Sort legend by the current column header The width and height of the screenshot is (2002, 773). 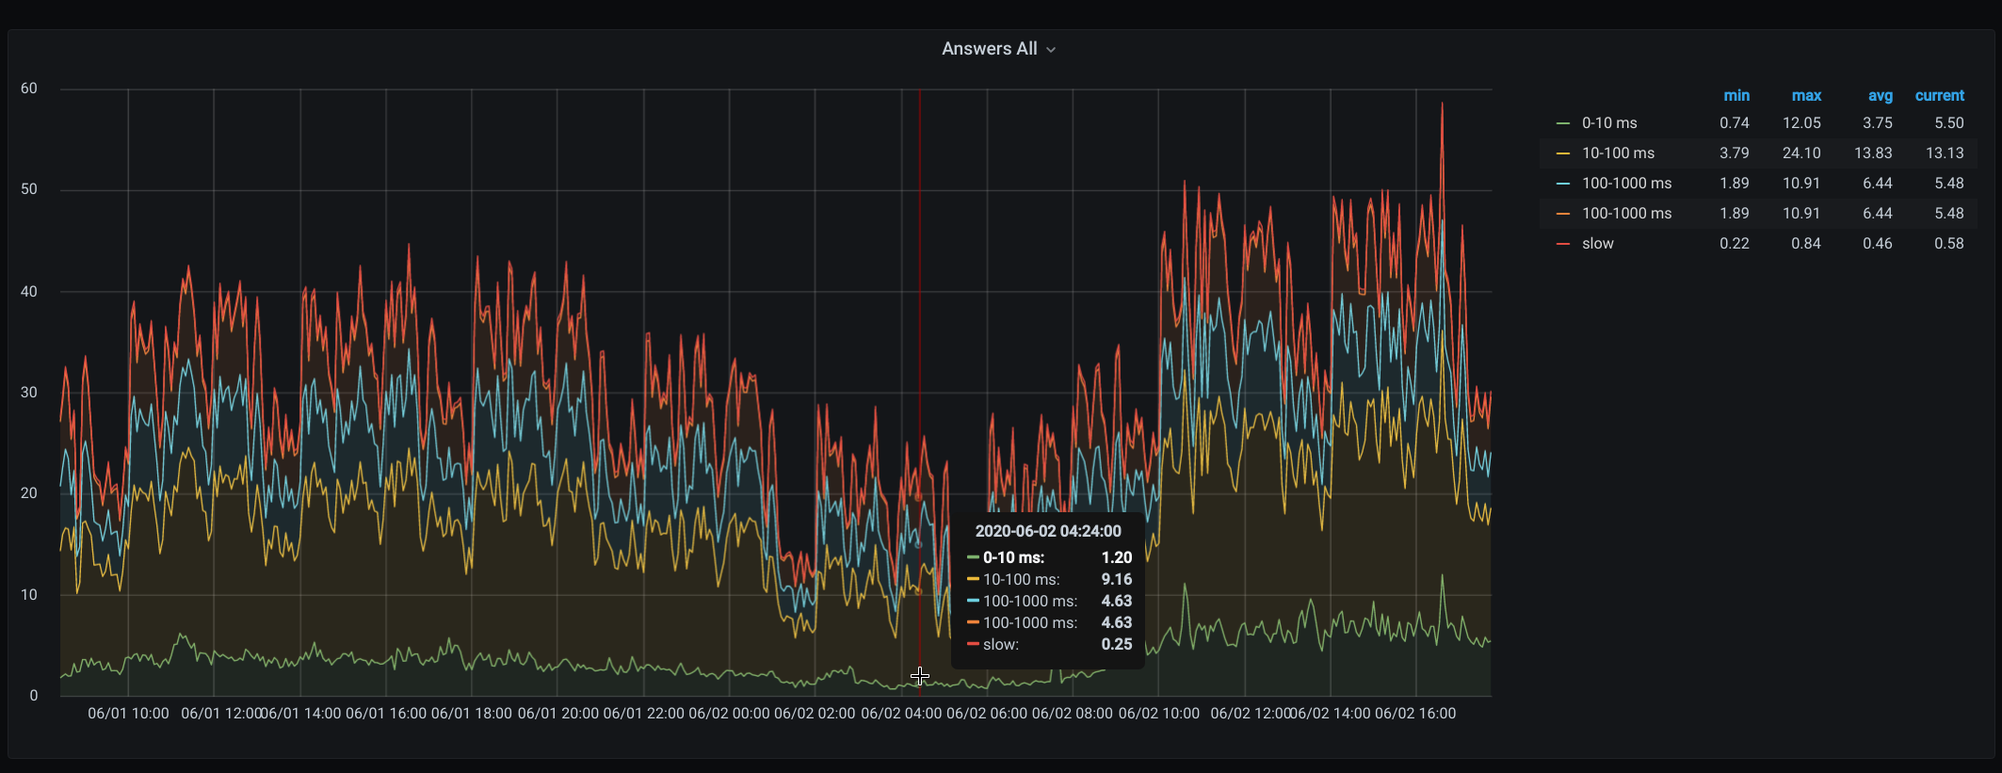(x=1940, y=96)
